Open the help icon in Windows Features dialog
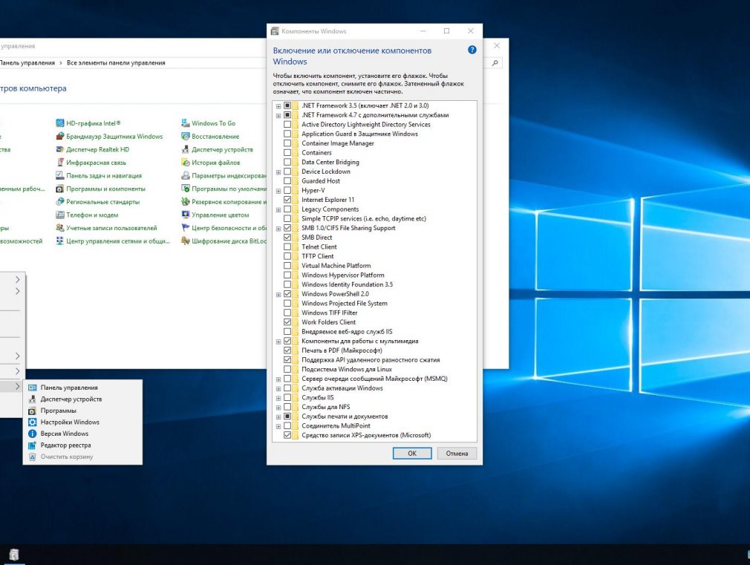The image size is (750, 565). coord(472,50)
